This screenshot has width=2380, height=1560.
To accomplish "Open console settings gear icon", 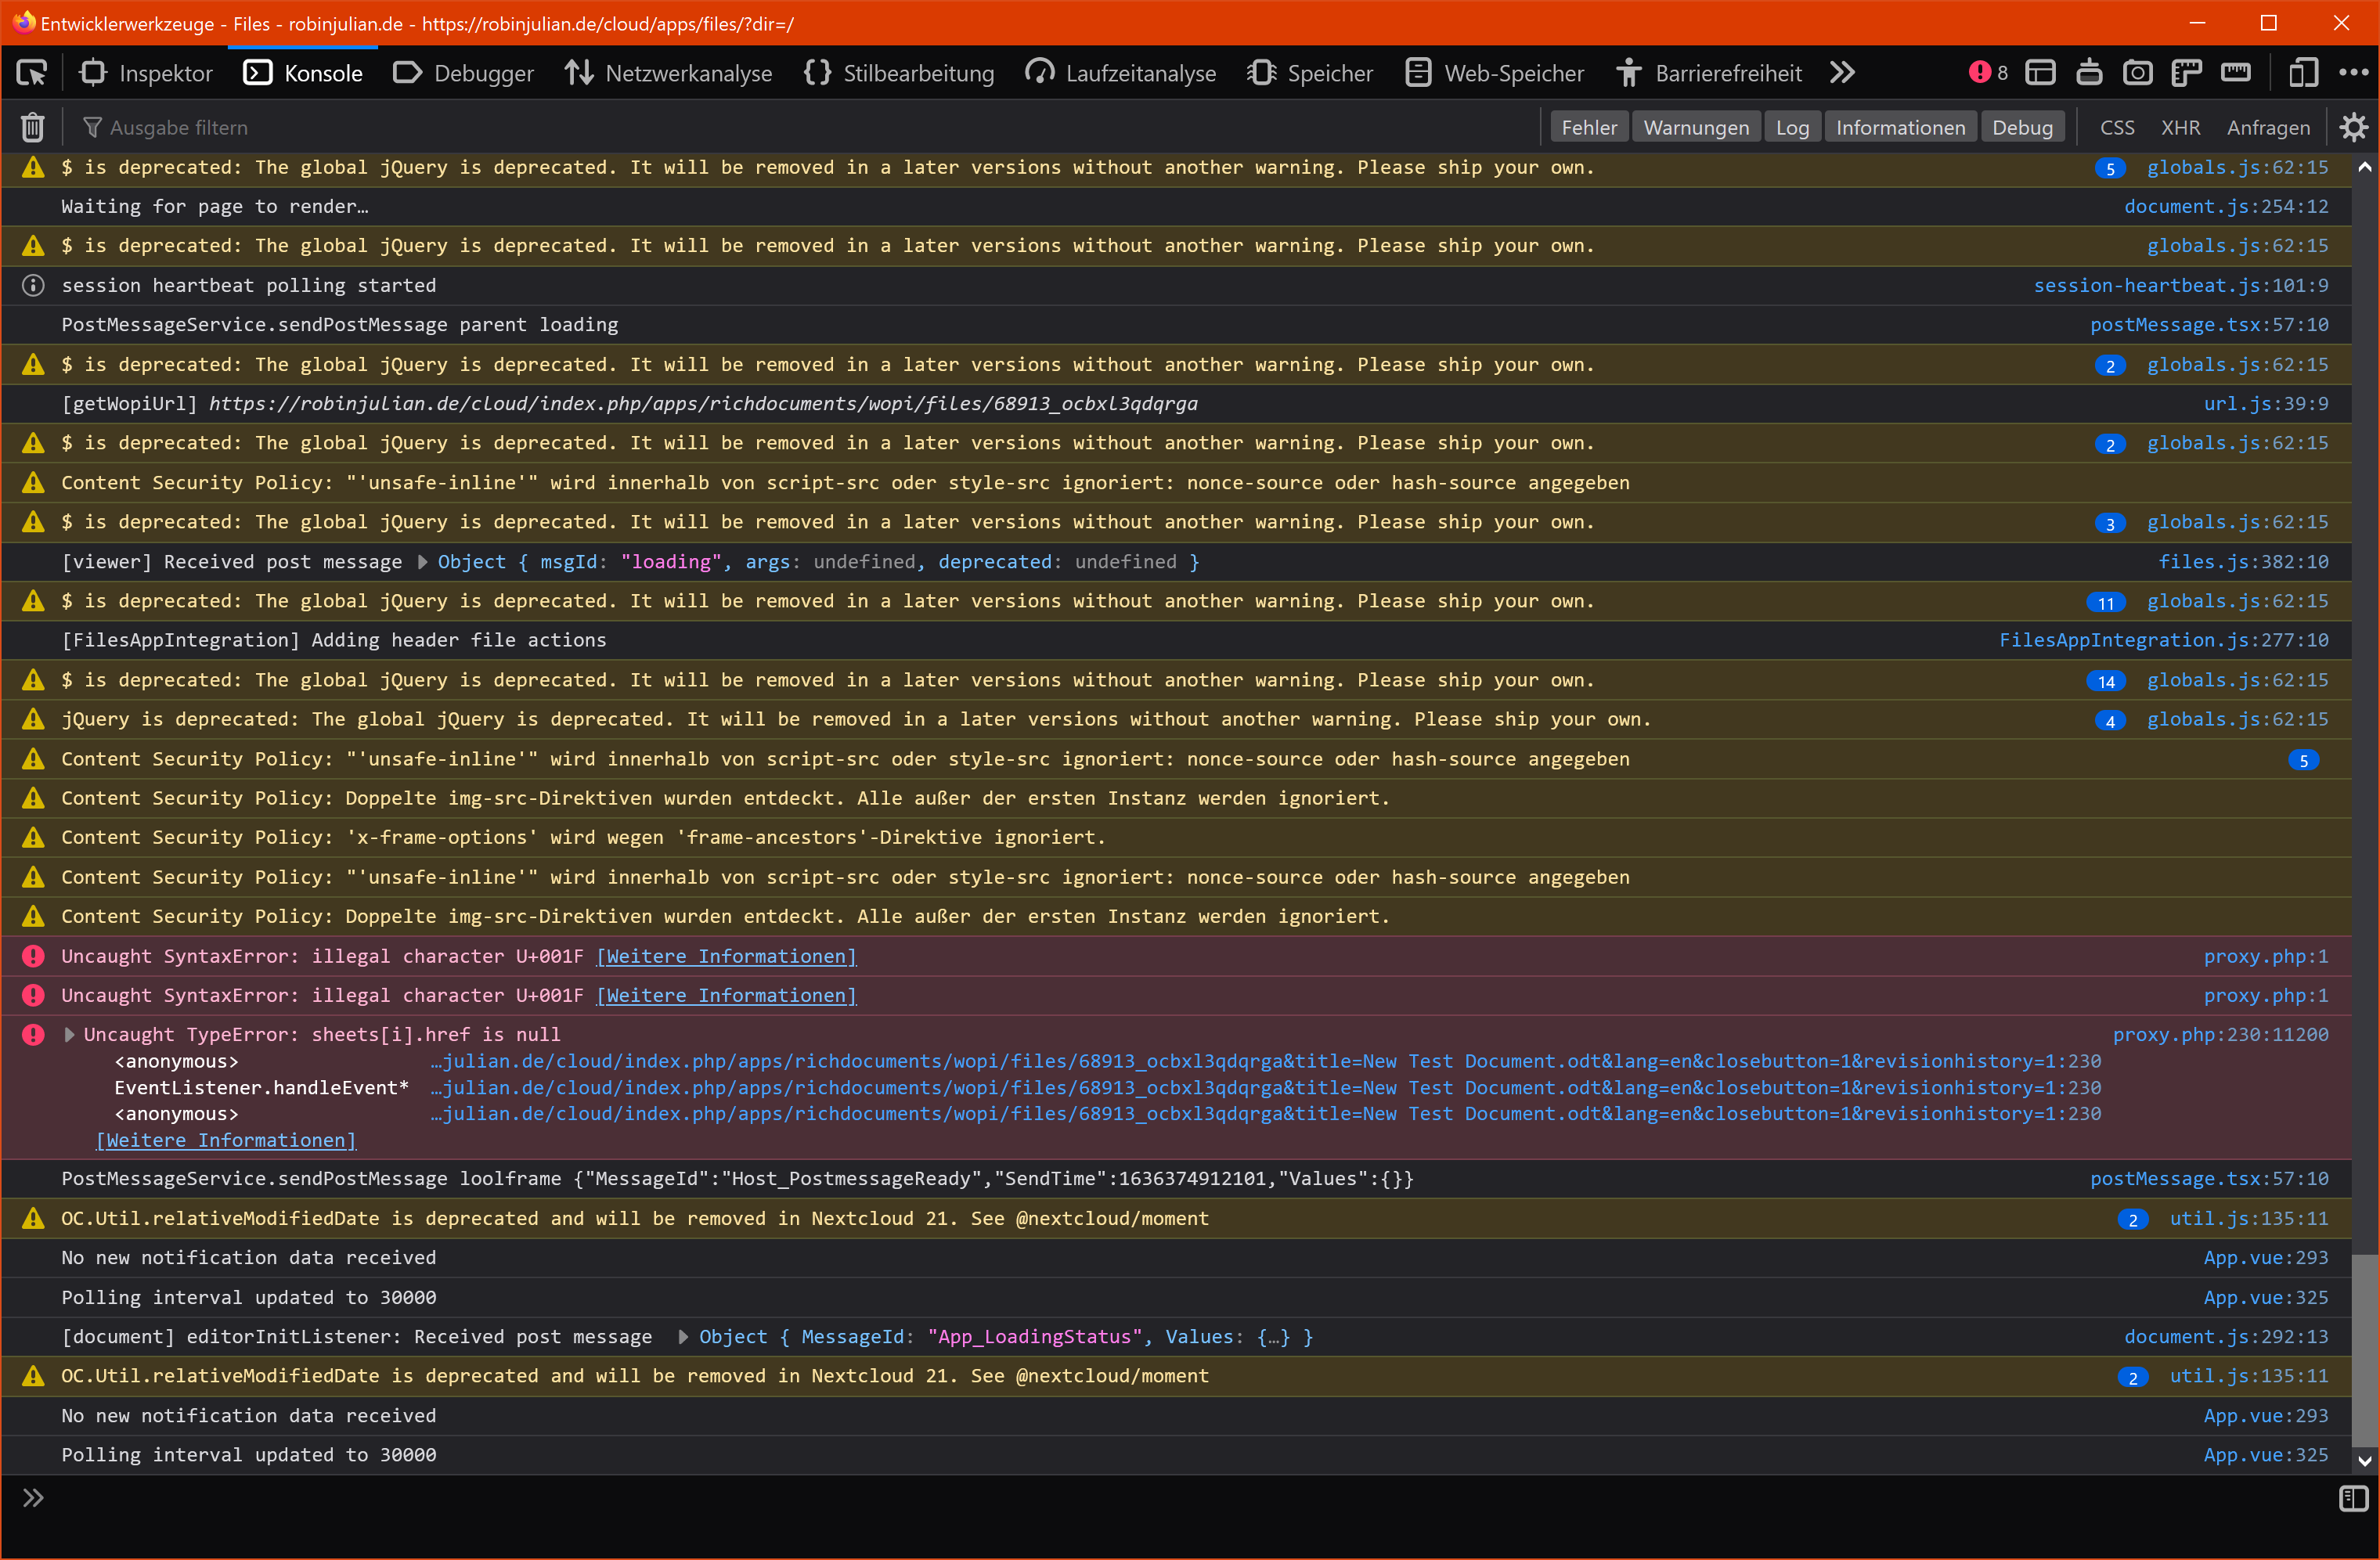I will click(x=2353, y=127).
